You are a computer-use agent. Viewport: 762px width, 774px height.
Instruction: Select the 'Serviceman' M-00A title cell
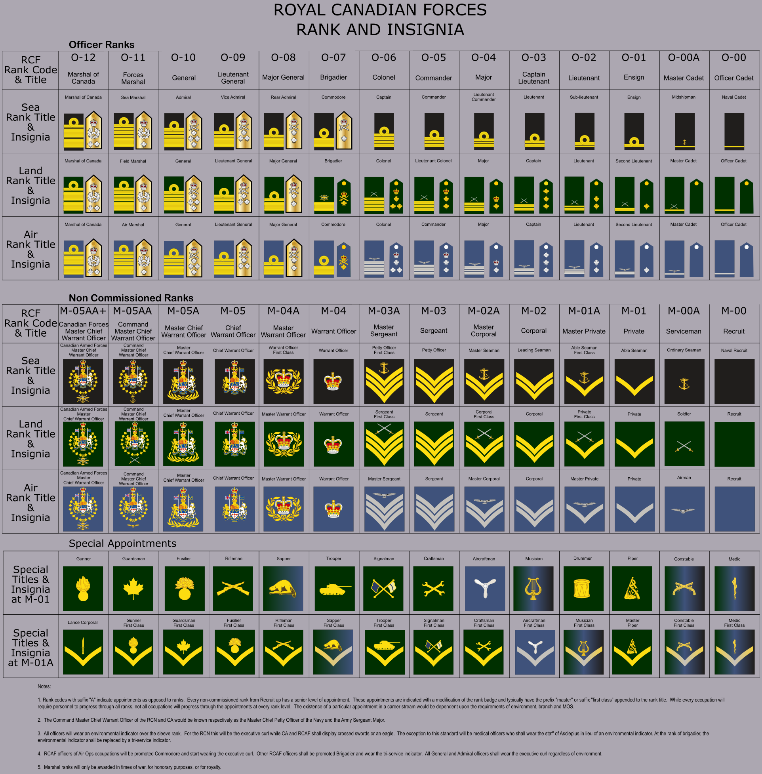[684, 332]
